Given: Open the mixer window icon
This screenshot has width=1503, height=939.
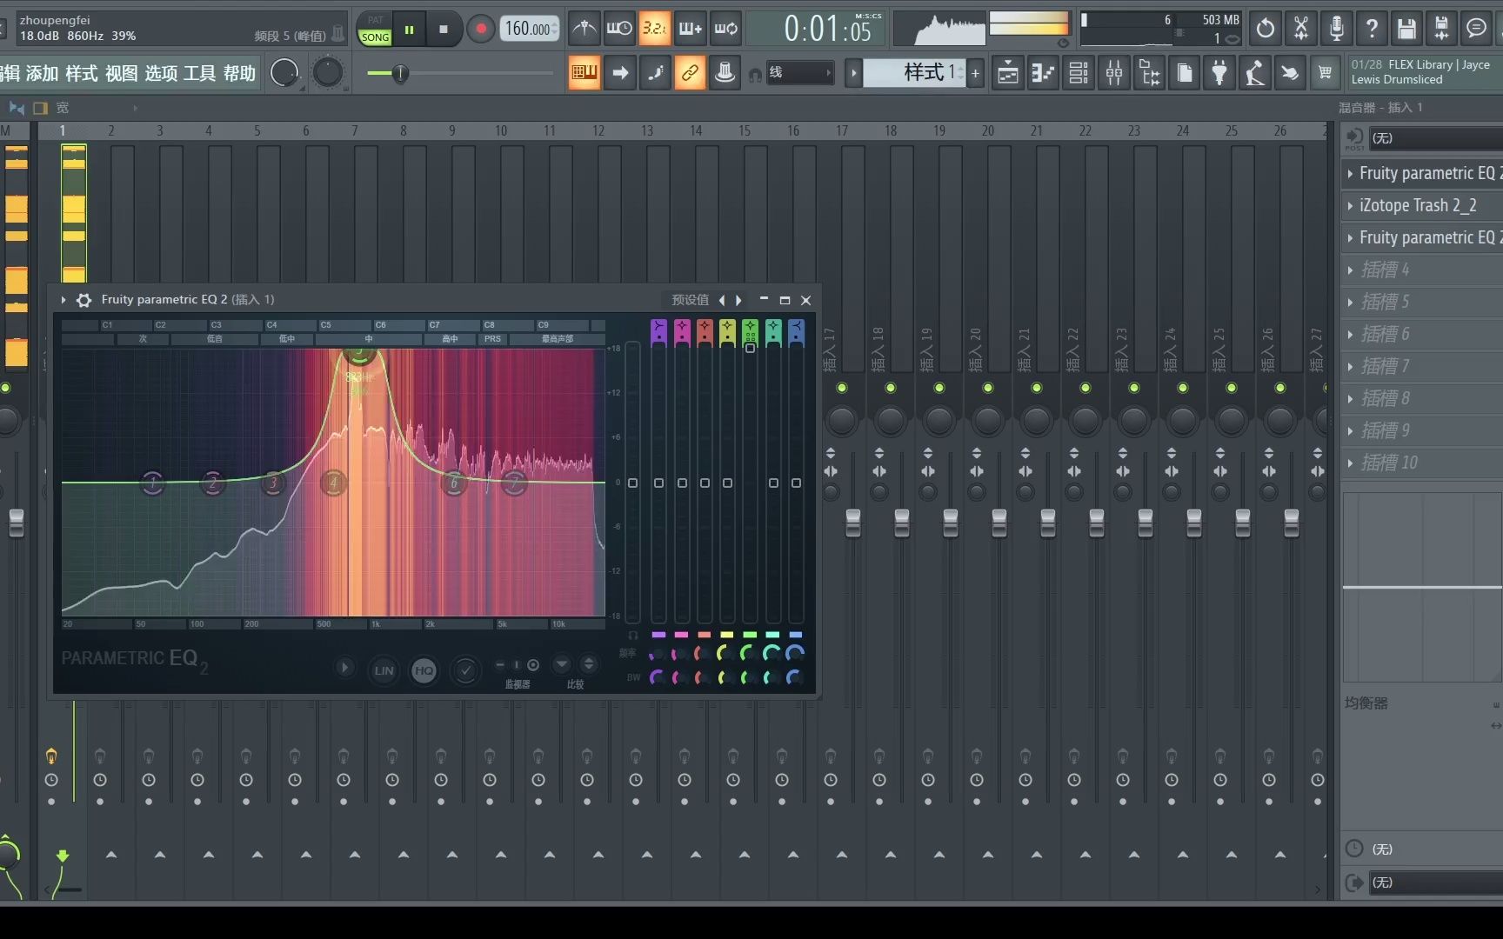Looking at the screenshot, I should coord(1114,73).
